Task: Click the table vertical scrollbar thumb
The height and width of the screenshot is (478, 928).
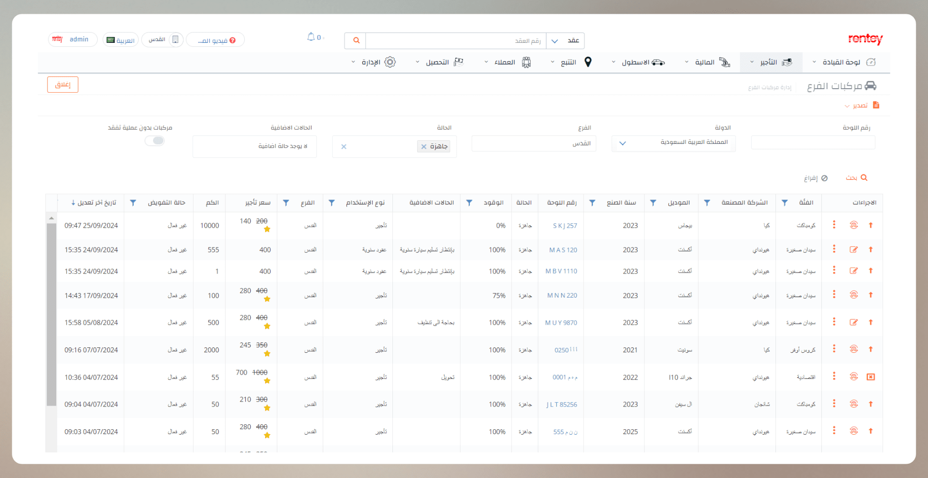Action: [51, 314]
